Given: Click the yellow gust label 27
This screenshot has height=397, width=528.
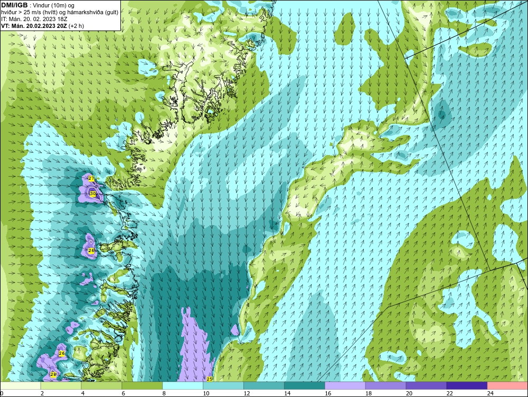Looking at the screenshot, I should pyautogui.click(x=91, y=178).
